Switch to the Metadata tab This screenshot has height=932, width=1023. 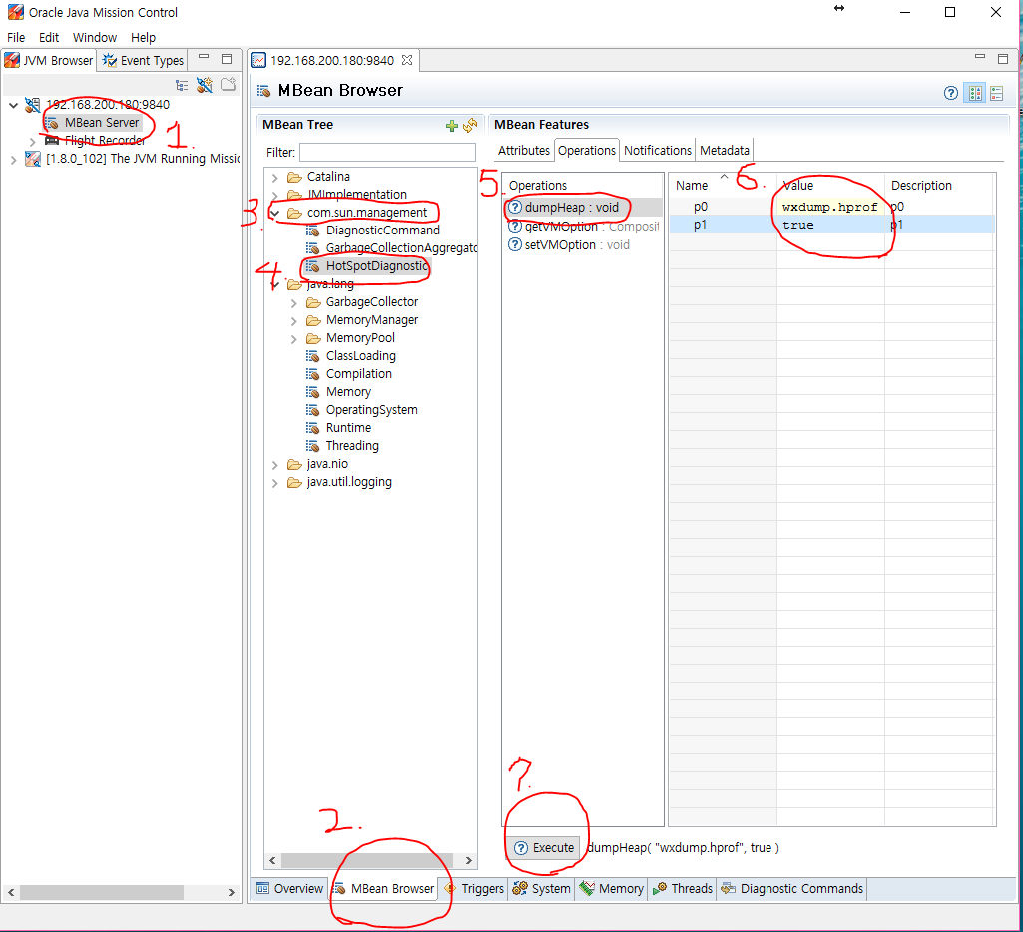coord(725,151)
